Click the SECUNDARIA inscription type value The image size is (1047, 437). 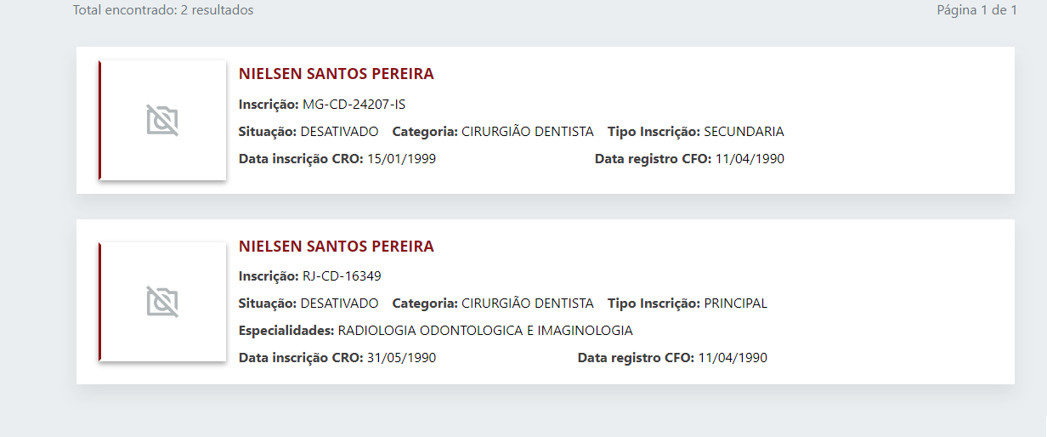744,132
